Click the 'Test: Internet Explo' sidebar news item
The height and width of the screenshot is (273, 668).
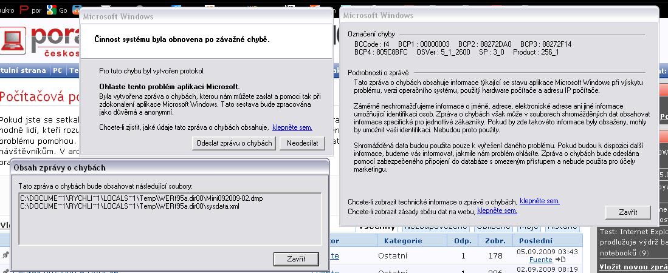click(x=634, y=232)
